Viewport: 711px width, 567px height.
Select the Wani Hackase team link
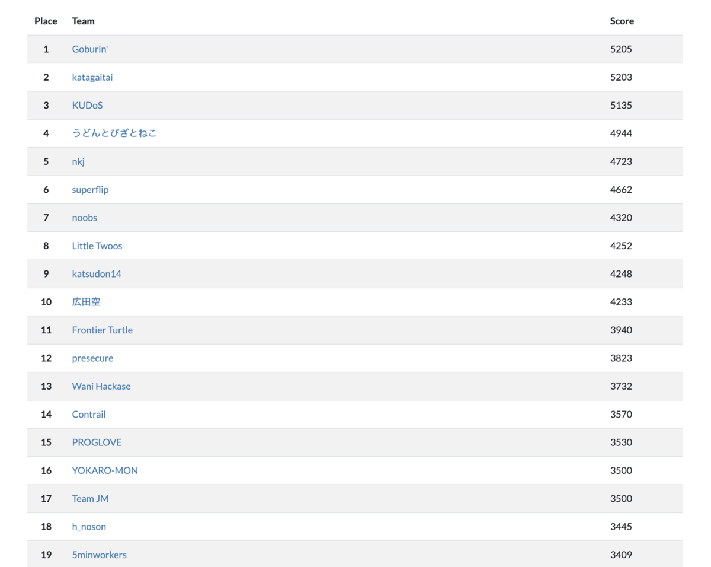tap(101, 386)
